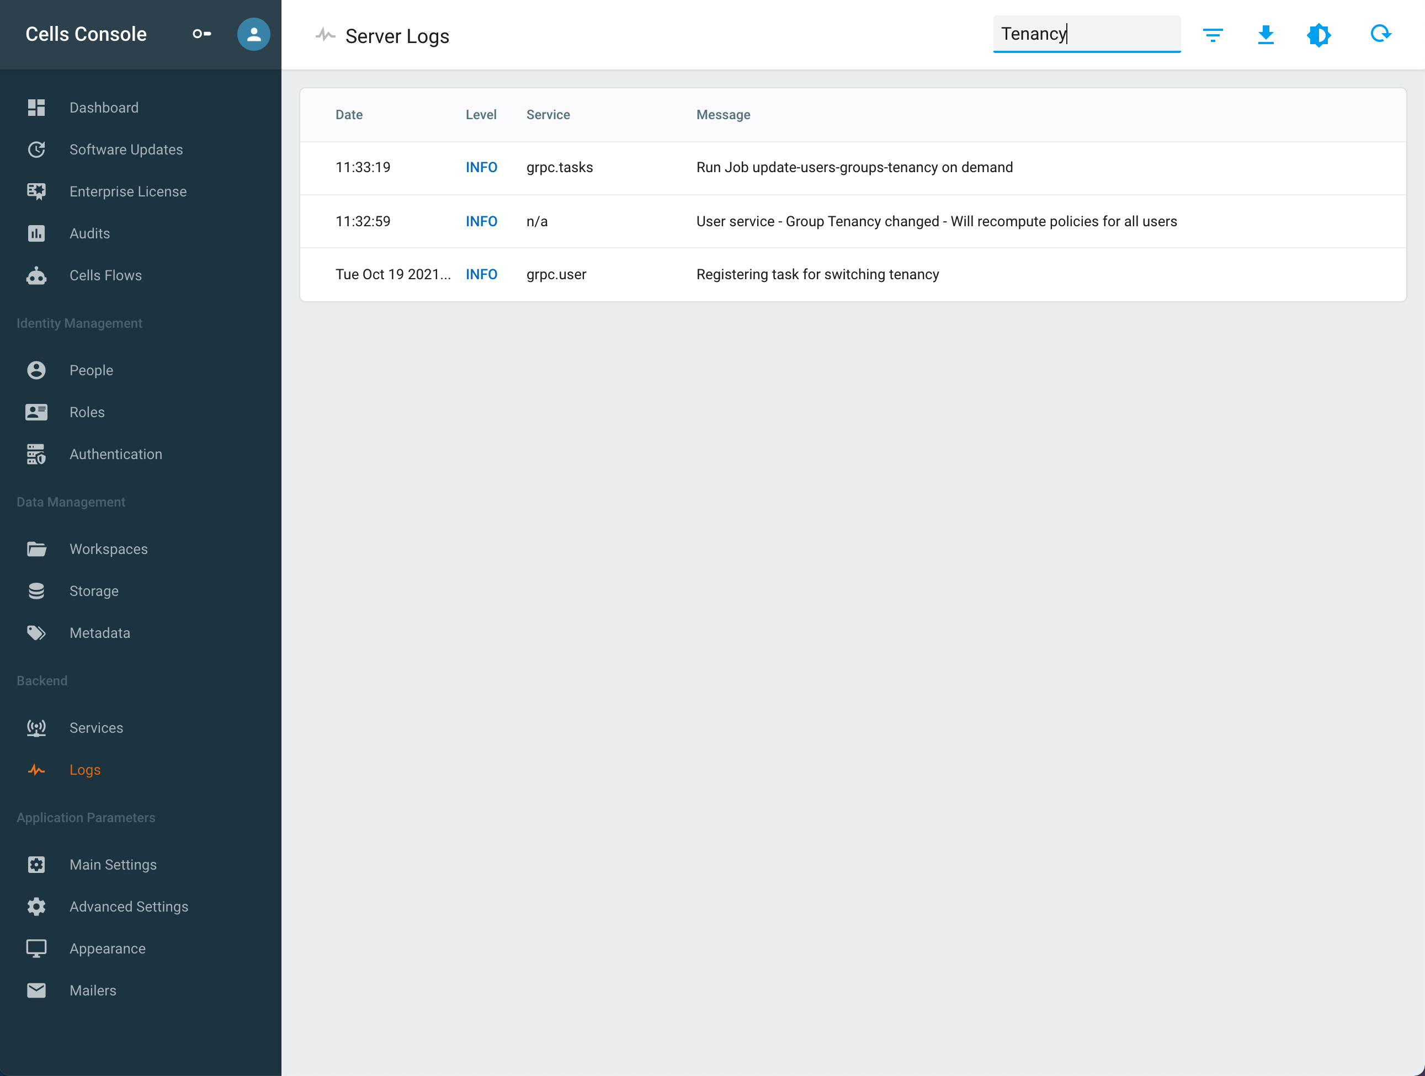Click the download logs icon
The image size is (1425, 1076).
click(x=1266, y=35)
